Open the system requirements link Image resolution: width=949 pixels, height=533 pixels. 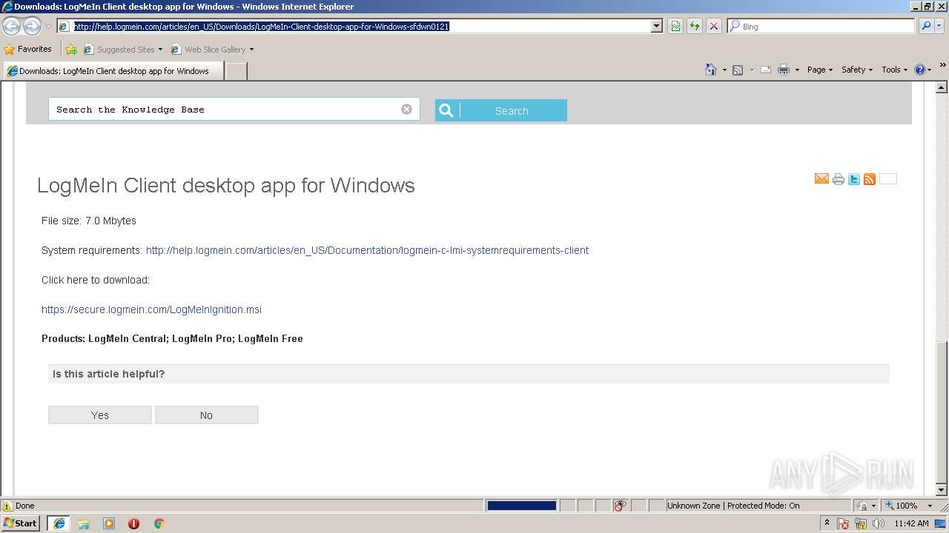pos(367,250)
